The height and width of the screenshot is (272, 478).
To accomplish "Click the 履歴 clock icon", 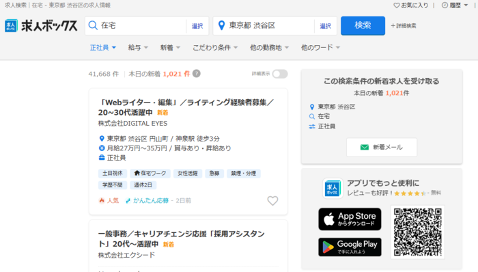I will coord(445,5).
